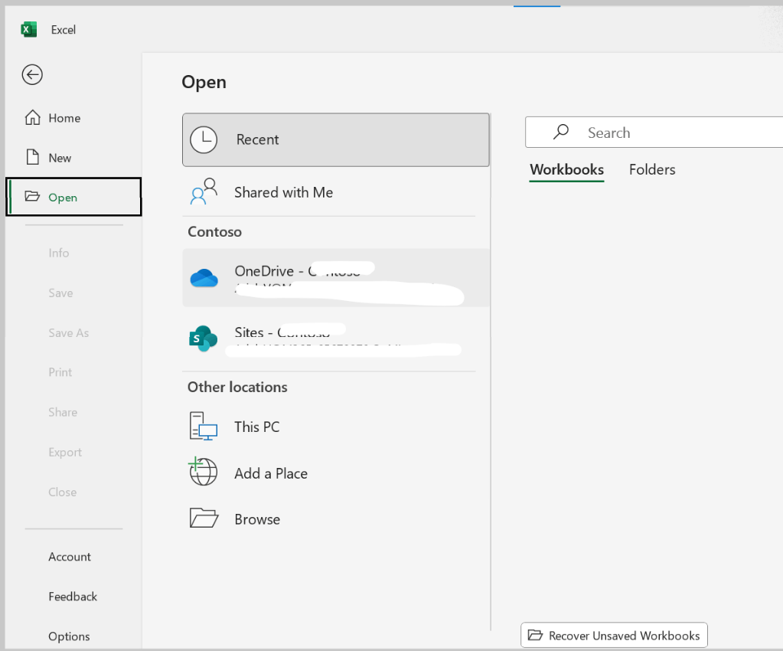Click the search magnifier icon

(x=561, y=132)
